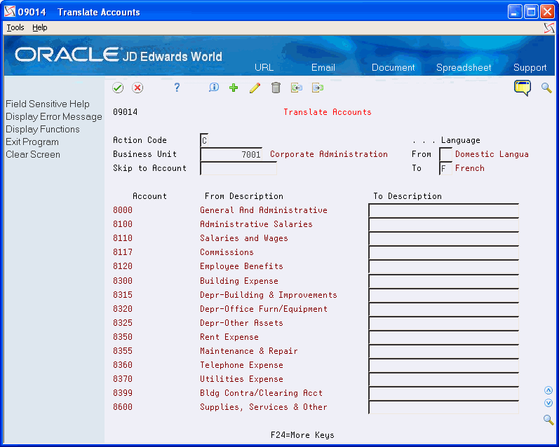Click the red X cancel icon
The width and height of the screenshot is (559, 447).
point(137,88)
